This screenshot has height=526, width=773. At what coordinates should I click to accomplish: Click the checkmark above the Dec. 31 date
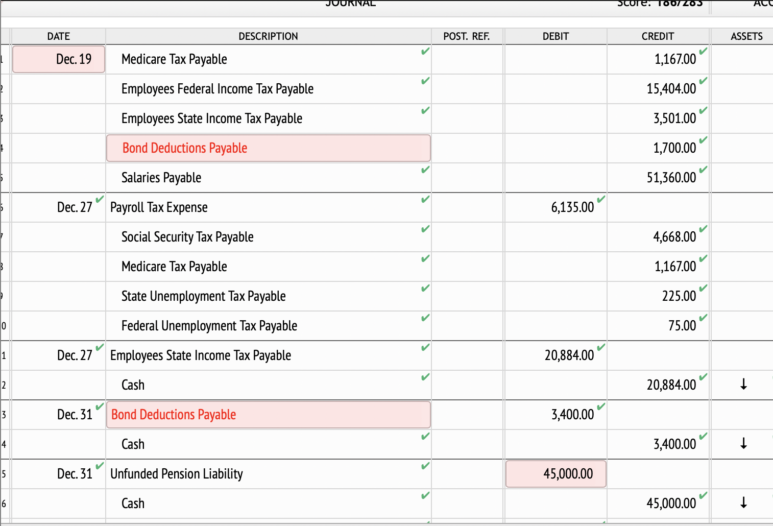pos(101,407)
